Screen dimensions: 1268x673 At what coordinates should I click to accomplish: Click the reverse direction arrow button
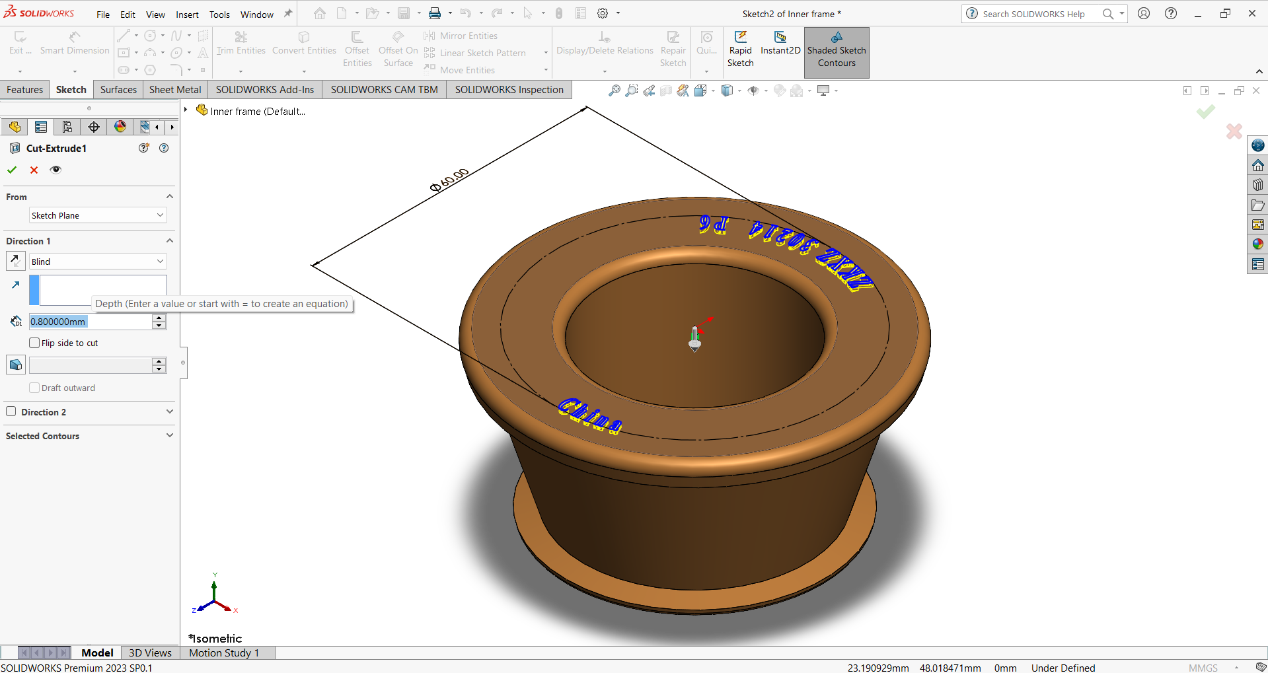tap(16, 261)
